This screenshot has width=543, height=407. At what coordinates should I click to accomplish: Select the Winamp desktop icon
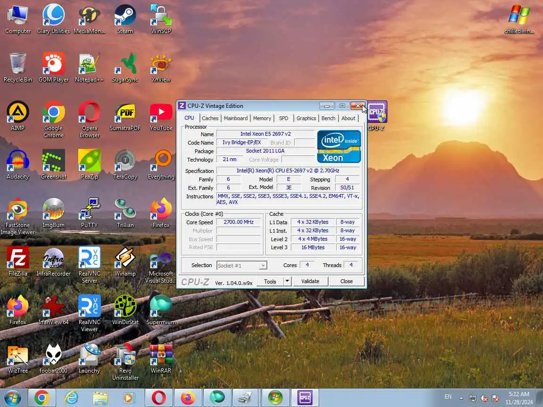(125, 261)
